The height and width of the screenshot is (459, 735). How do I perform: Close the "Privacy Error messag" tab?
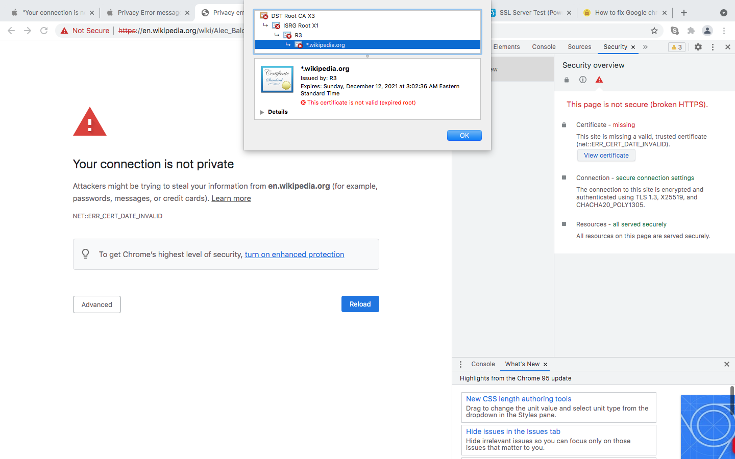187,13
